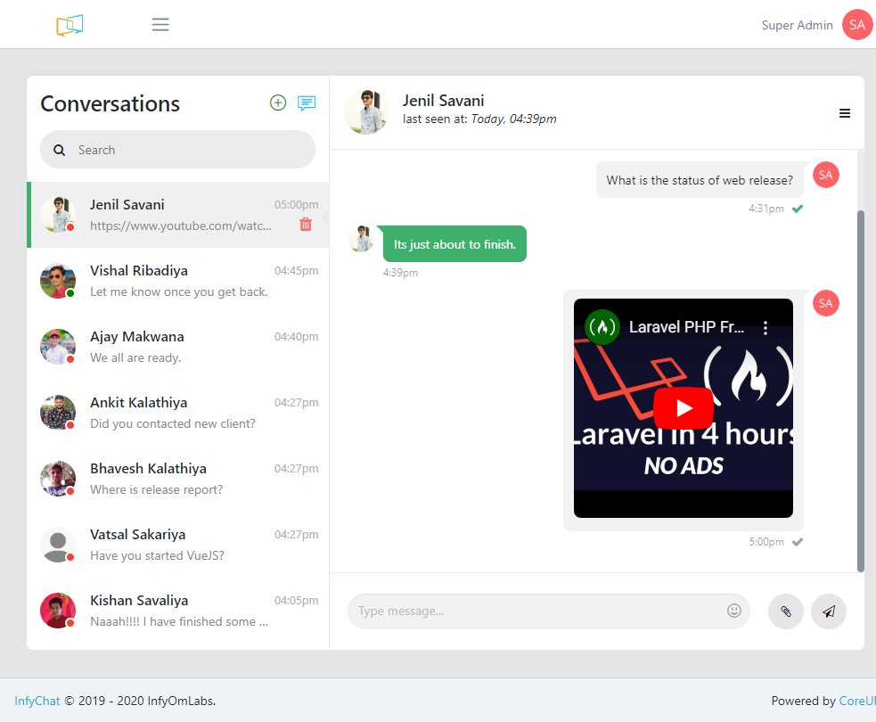Open the emoji picker smiley icon

pyautogui.click(x=733, y=610)
